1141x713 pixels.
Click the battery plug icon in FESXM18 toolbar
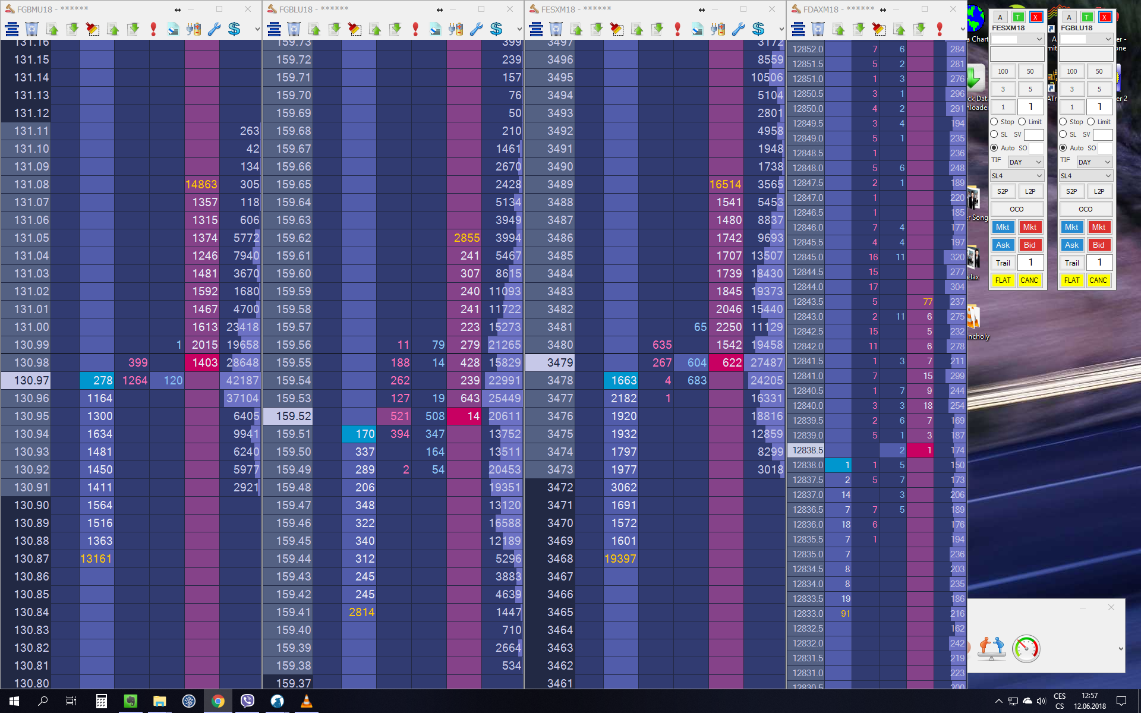(x=718, y=29)
